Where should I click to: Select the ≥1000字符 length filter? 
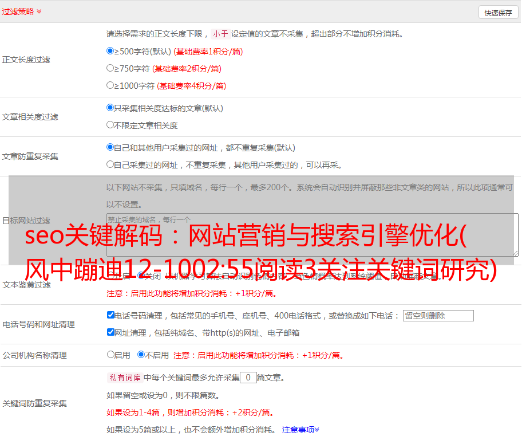click(110, 85)
